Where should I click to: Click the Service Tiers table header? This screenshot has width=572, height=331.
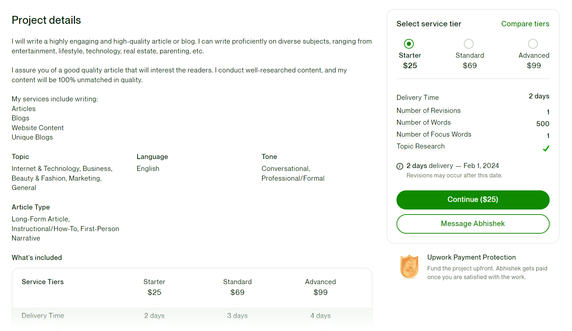43,282
